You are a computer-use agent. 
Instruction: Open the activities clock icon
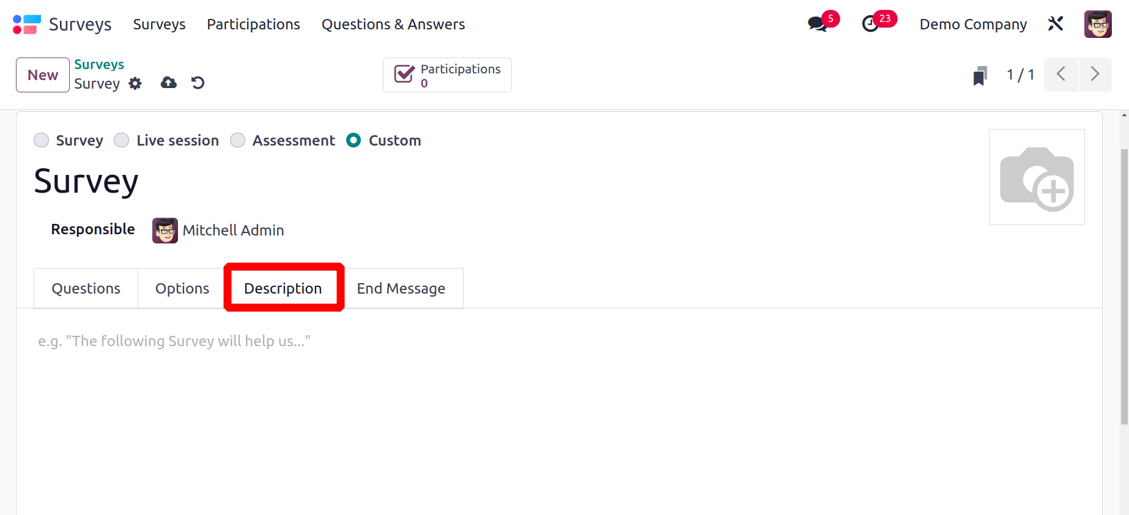(870, 24)
